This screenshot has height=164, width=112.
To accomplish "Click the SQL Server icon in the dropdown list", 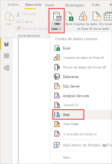I will click(x=57, y=86).
